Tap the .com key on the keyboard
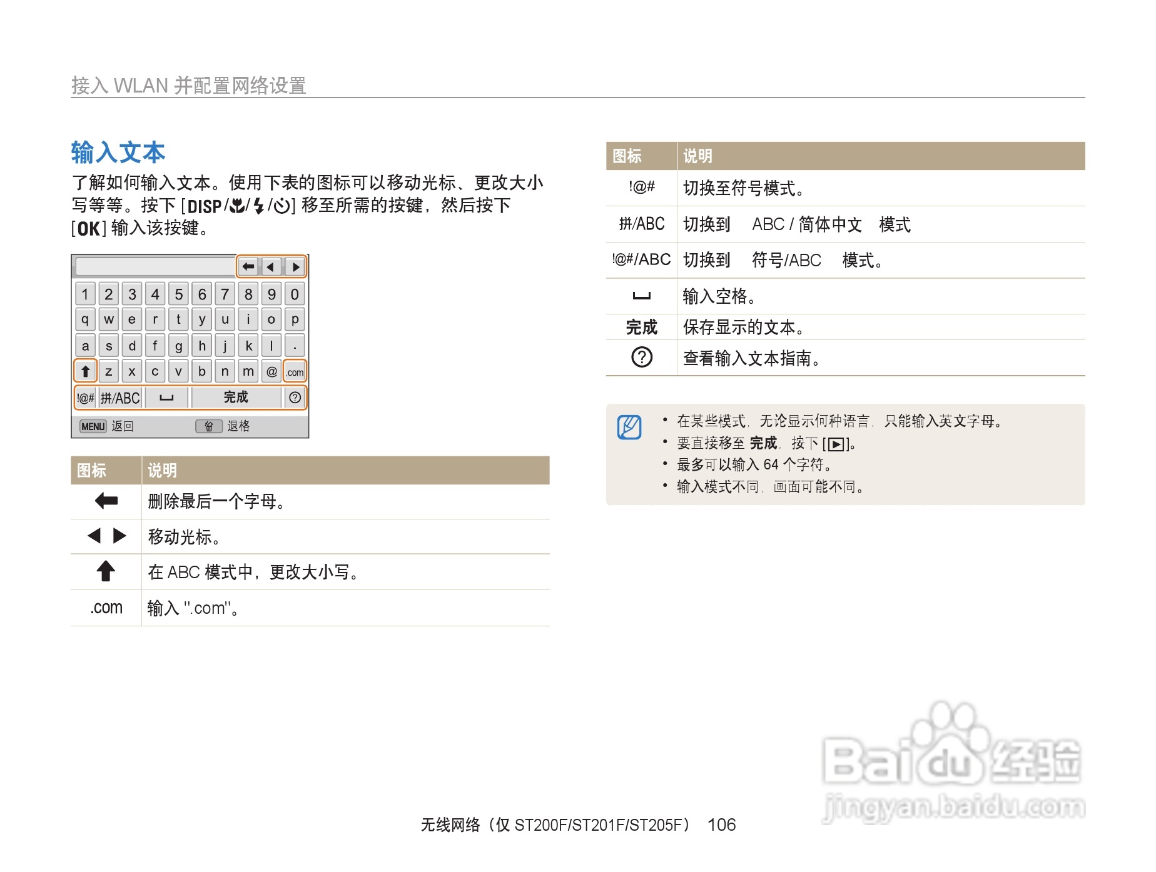Image resolution: width=1156 pixels, height=872 pixels. click(x=295, y=371)
